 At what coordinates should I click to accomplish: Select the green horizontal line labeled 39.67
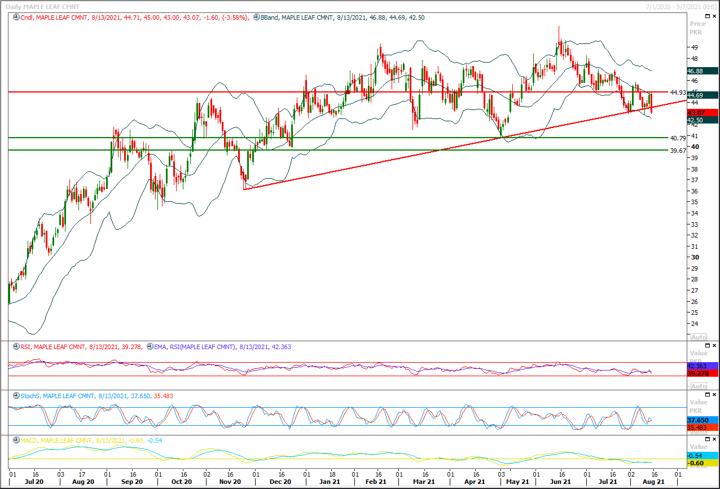[x=339, y=150]
